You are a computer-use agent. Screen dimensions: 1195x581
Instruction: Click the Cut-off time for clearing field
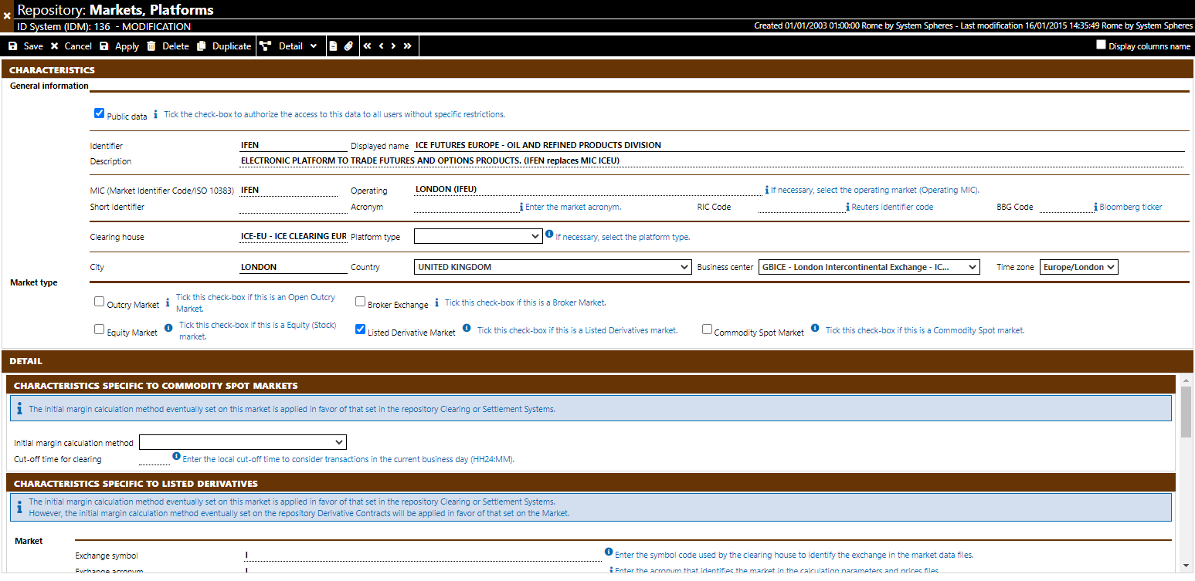[x=154, y=459]
